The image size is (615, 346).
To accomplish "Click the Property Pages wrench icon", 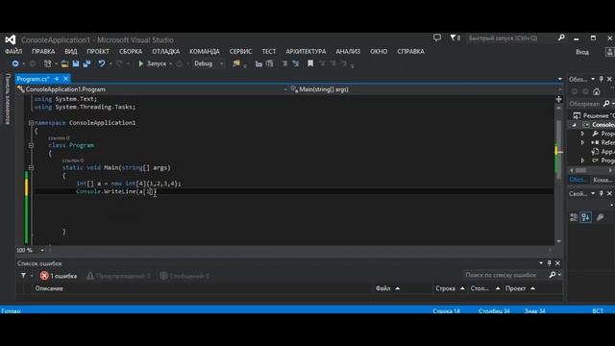I will coord(600,217).
